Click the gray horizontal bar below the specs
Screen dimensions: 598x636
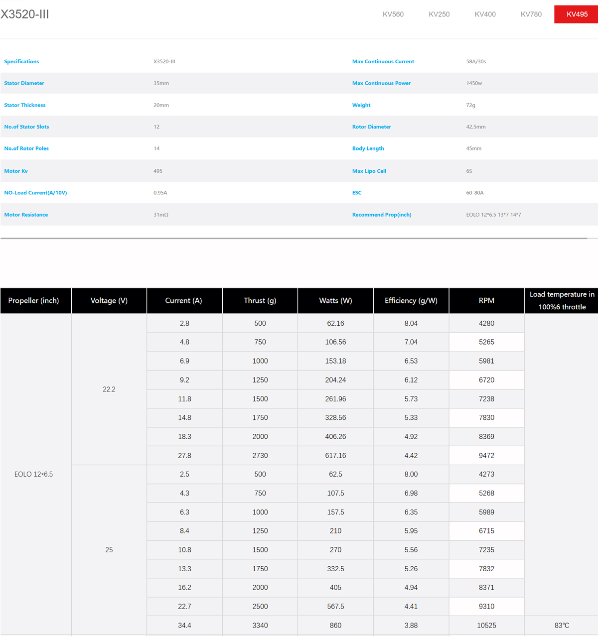coord(294,239)
